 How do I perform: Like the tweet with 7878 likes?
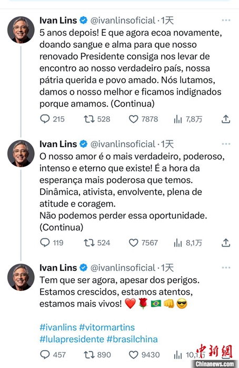point(134,119)
